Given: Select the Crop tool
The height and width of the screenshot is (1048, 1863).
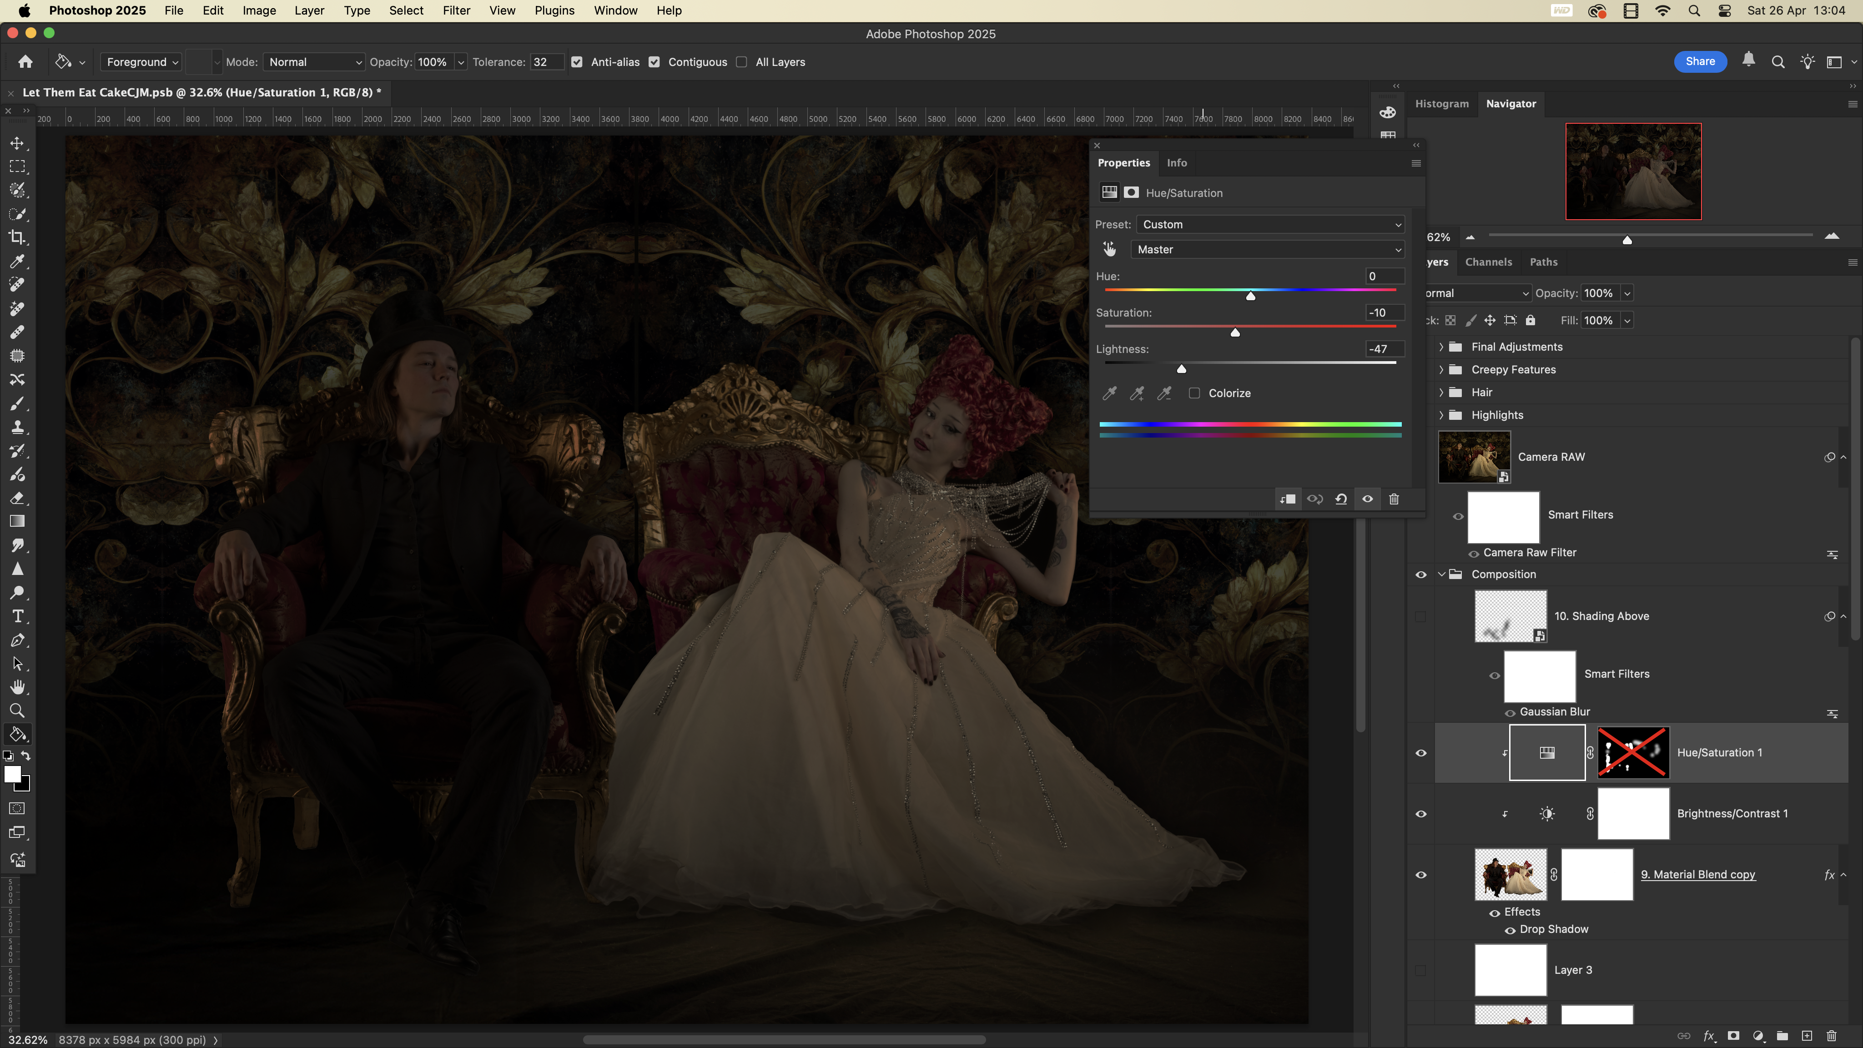Looking at the screenshot, I should [x=17, y=237].
